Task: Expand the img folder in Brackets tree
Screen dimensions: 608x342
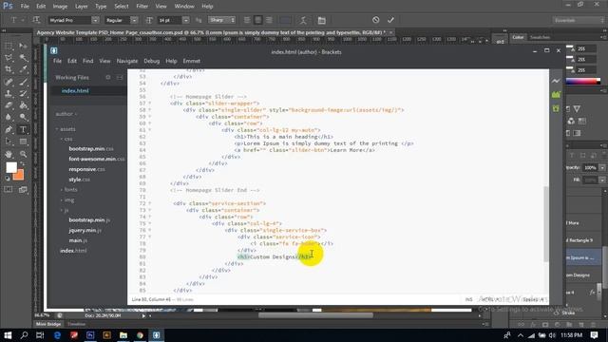Action: pyautogui.click(x=61, y=200)
